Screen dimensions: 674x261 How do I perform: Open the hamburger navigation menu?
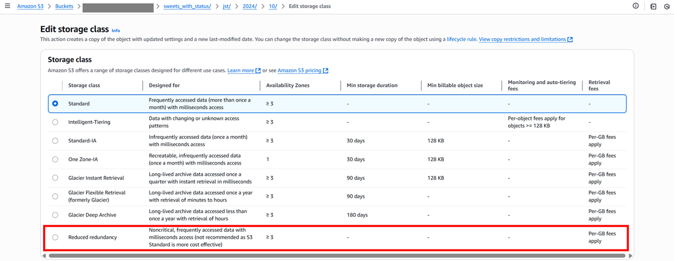7,6
